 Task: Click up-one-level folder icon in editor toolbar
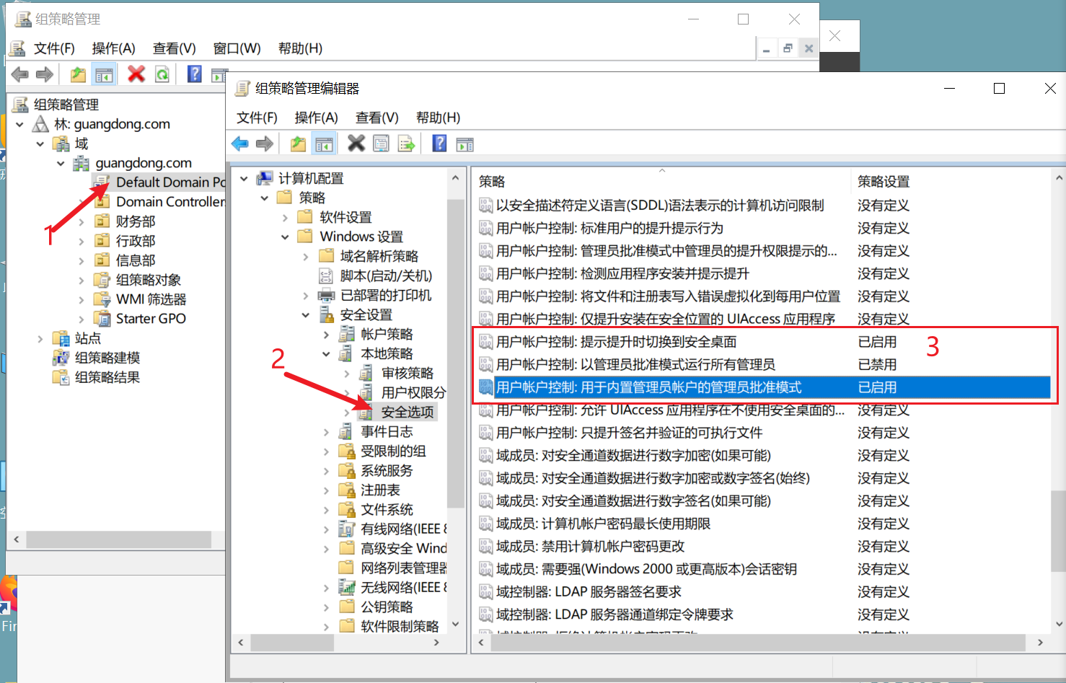298,144
